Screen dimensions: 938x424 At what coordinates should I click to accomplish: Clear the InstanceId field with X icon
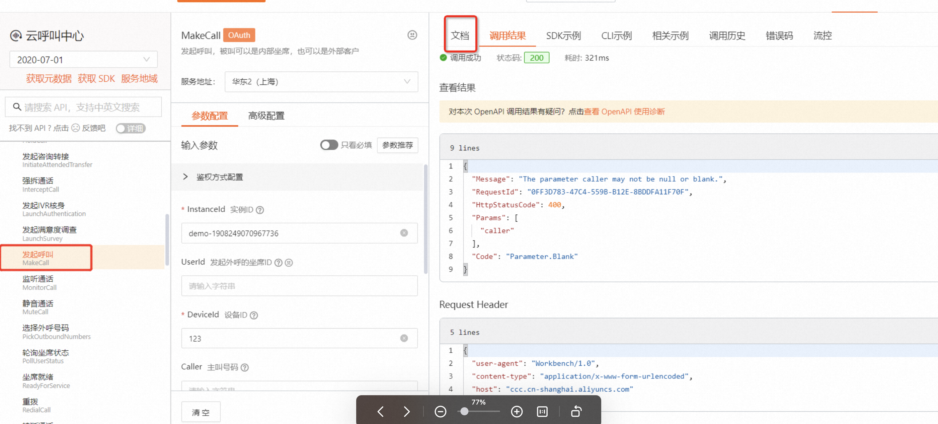404,233
